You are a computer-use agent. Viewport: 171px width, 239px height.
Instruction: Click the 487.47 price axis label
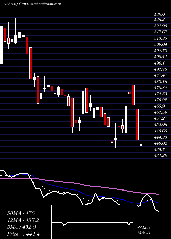160,75
